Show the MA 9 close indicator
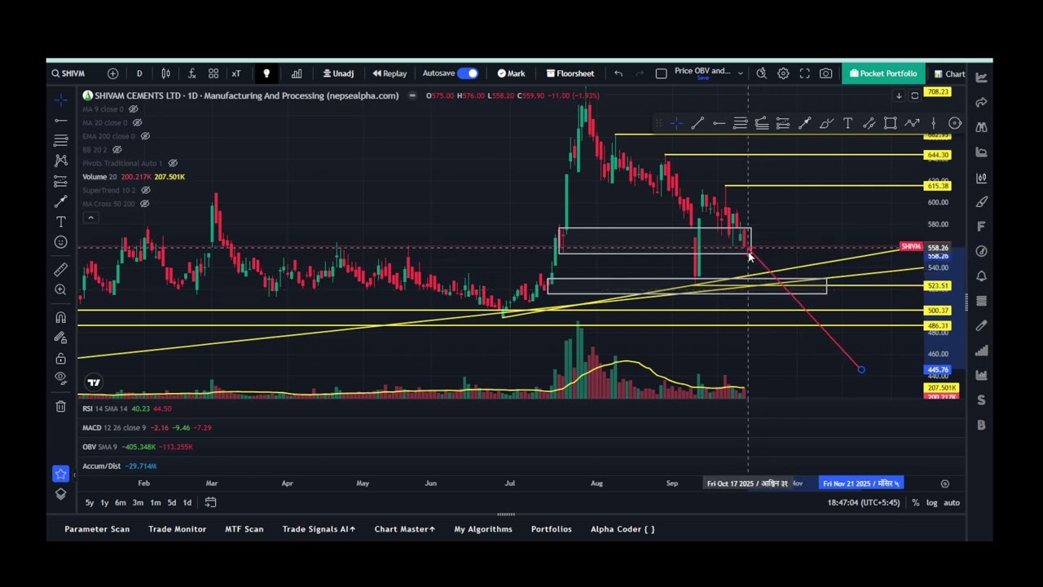The image size is (1043, 587). point(134,109)
